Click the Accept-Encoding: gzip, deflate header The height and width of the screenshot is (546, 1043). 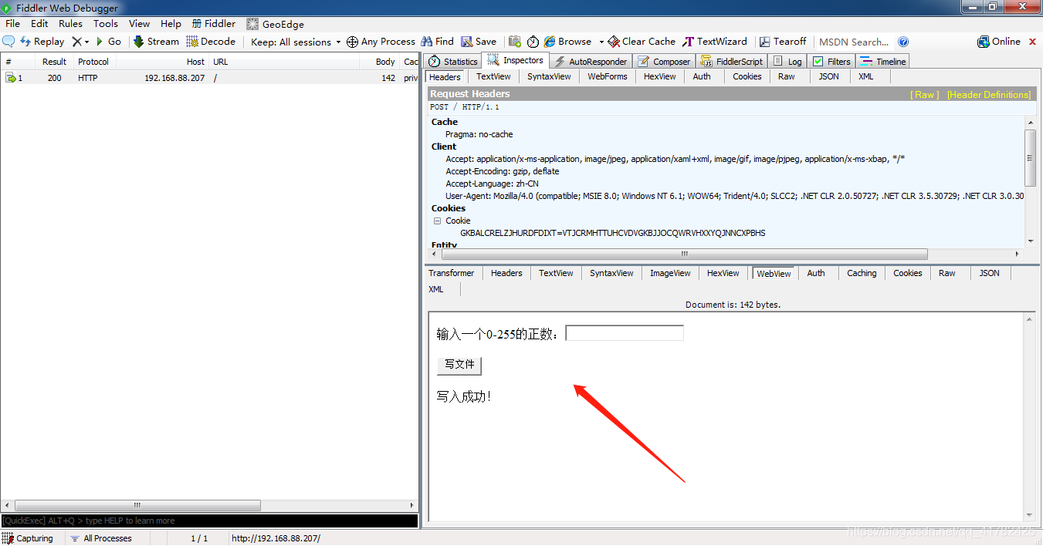point(502,171)
